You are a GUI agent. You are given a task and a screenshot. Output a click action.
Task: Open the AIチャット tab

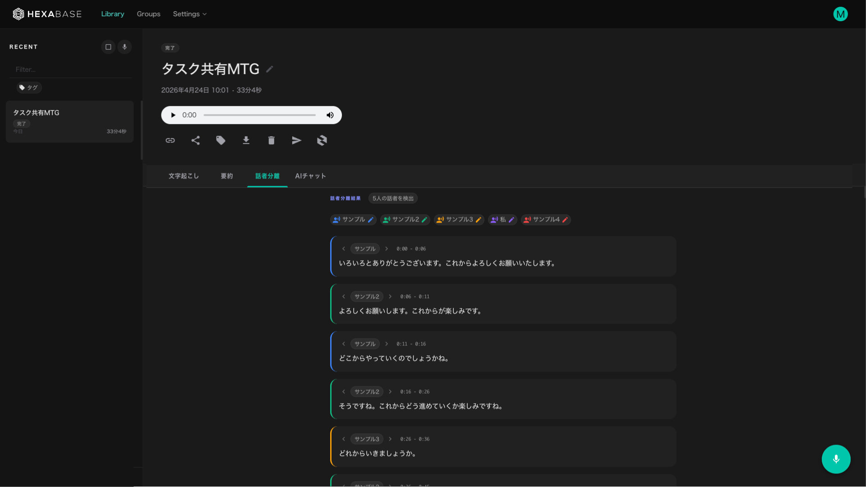(x=310, y=176)
